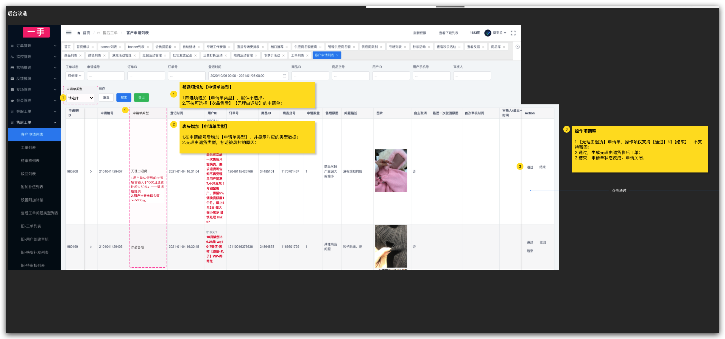Click the 反馈模块 envelope icon
Viewport: 725px width, 339px height.
click(12, 79)
